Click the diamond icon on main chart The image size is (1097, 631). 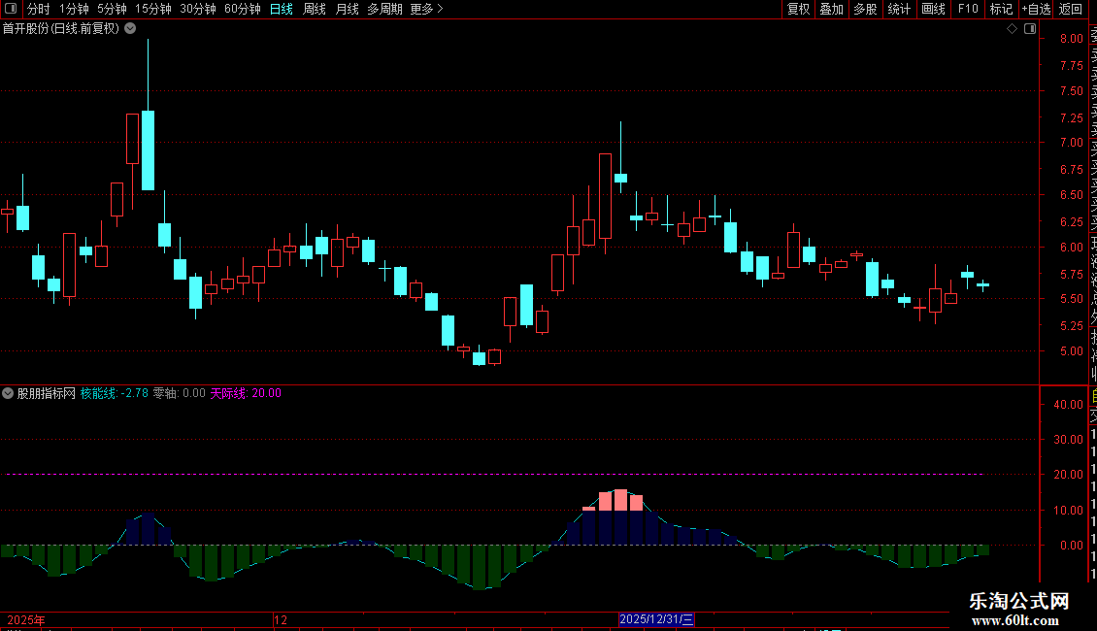coord(1012,29)
